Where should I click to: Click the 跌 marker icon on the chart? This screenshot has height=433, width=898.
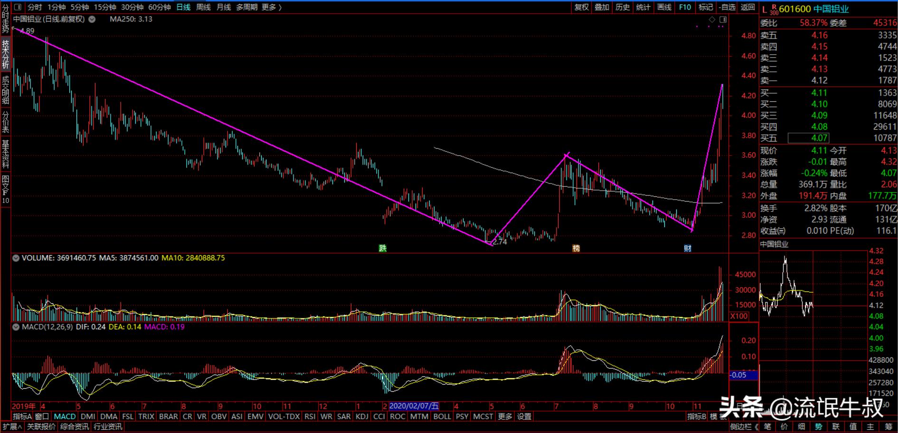[x=383, y=248]
